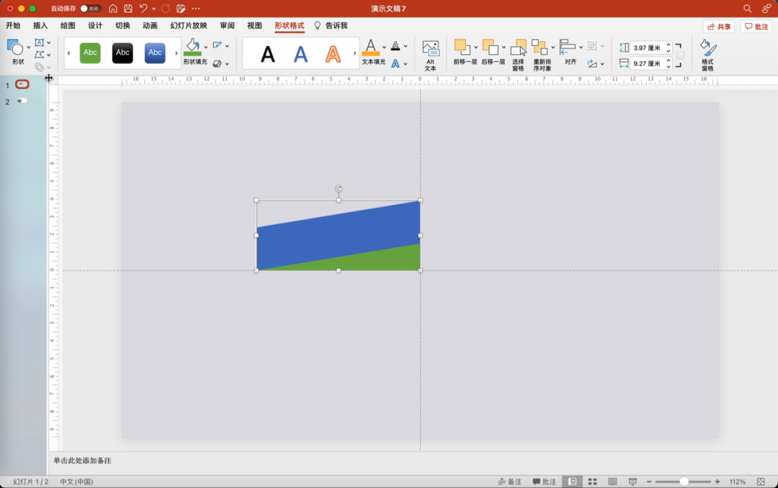Select slide 1 thumbnail
Screen dimensions: 778x488
22,84
